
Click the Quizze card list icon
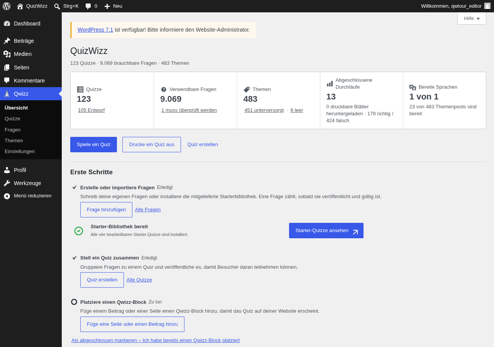80,89
